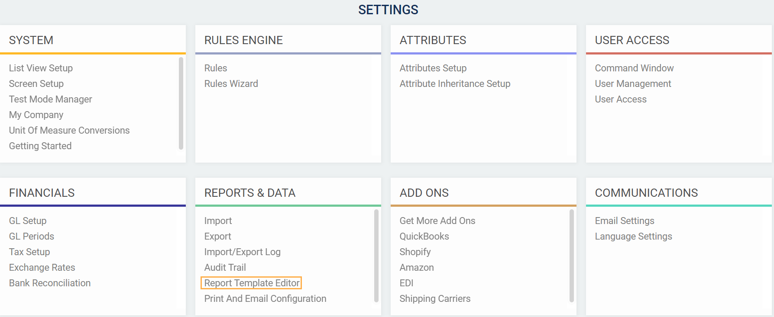Click the Add Ons panel scrollbar
774x317 pixels.
572,255
